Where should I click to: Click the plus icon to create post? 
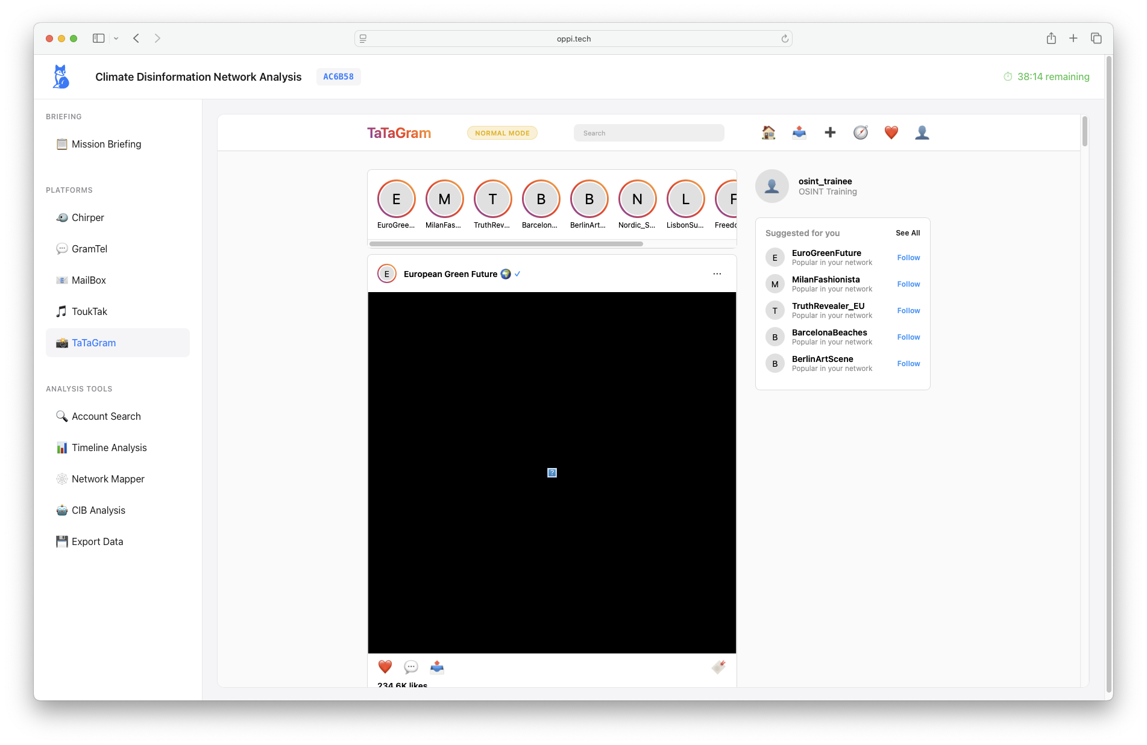point(830,132)
